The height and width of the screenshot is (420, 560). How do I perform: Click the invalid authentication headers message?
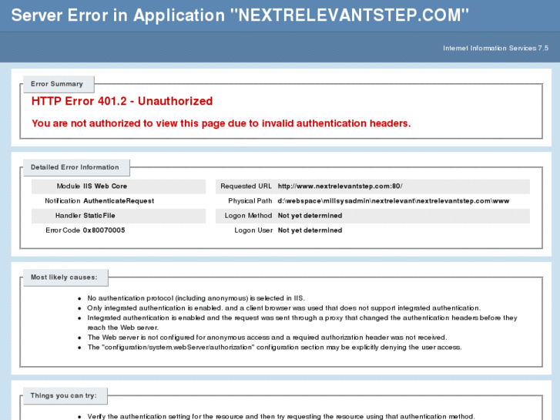221,123
